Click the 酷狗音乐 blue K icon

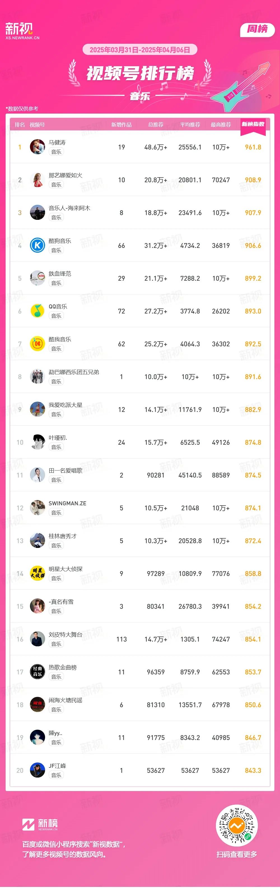tap(38, 245)
